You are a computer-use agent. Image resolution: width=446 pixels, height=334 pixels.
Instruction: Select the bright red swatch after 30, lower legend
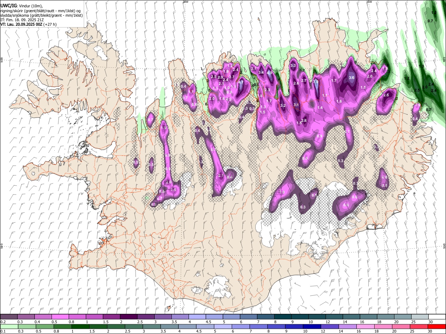coord(437,326)
